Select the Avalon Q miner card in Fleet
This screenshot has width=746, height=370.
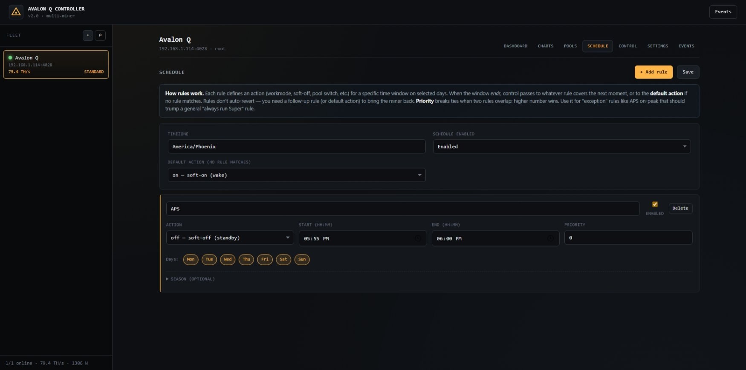point(56,64)
